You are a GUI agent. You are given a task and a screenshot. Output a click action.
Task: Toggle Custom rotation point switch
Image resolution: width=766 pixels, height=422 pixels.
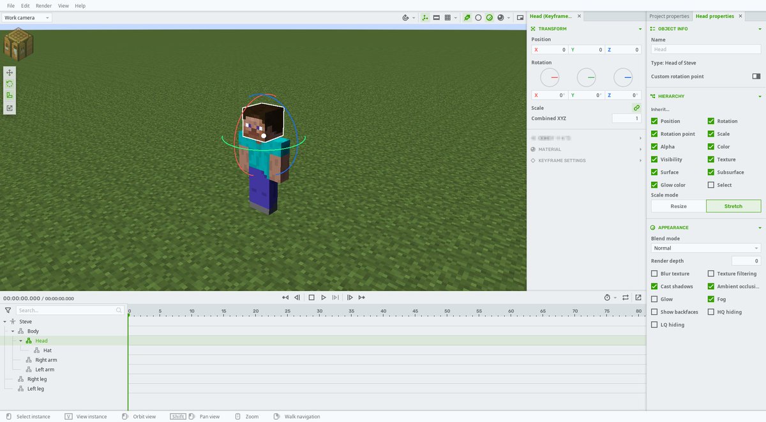pyautogui.click(x=756, y=77)
